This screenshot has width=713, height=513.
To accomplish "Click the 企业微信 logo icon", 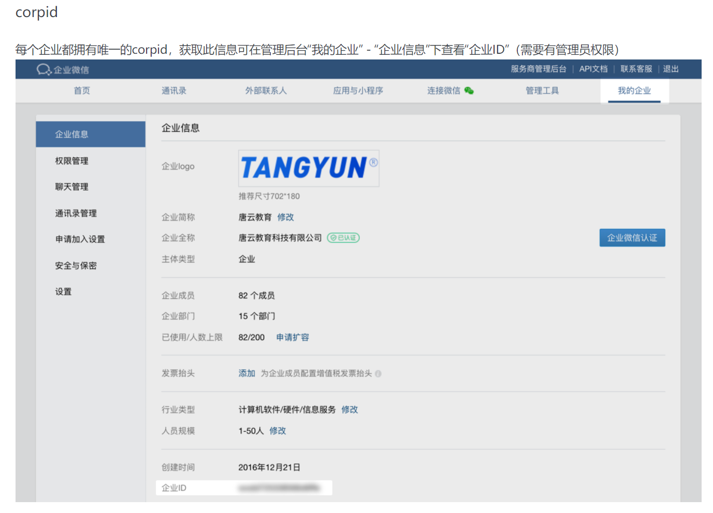I will (44, 69).
